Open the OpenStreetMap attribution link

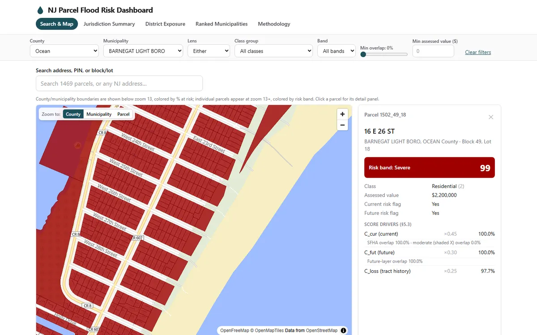point(322,331)
